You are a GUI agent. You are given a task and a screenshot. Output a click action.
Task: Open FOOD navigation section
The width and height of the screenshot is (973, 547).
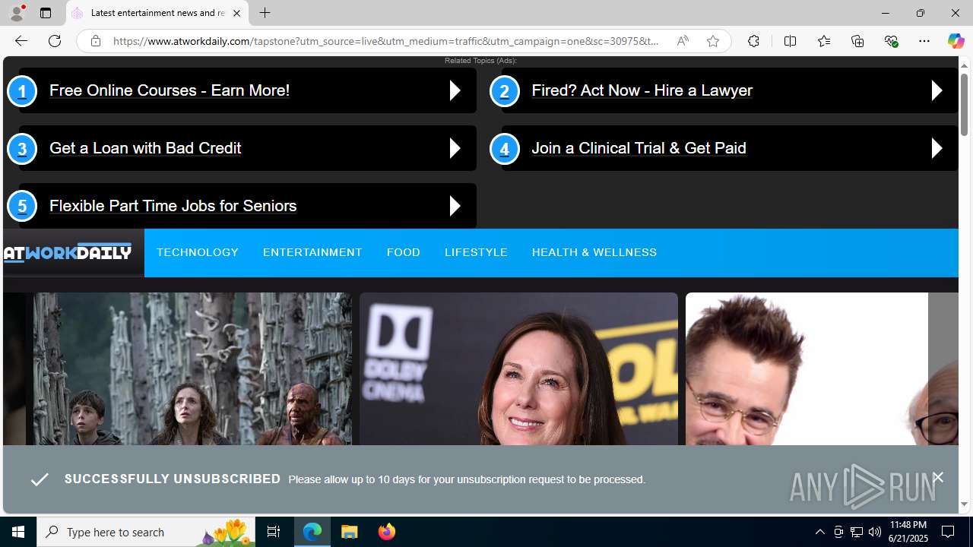403,252
